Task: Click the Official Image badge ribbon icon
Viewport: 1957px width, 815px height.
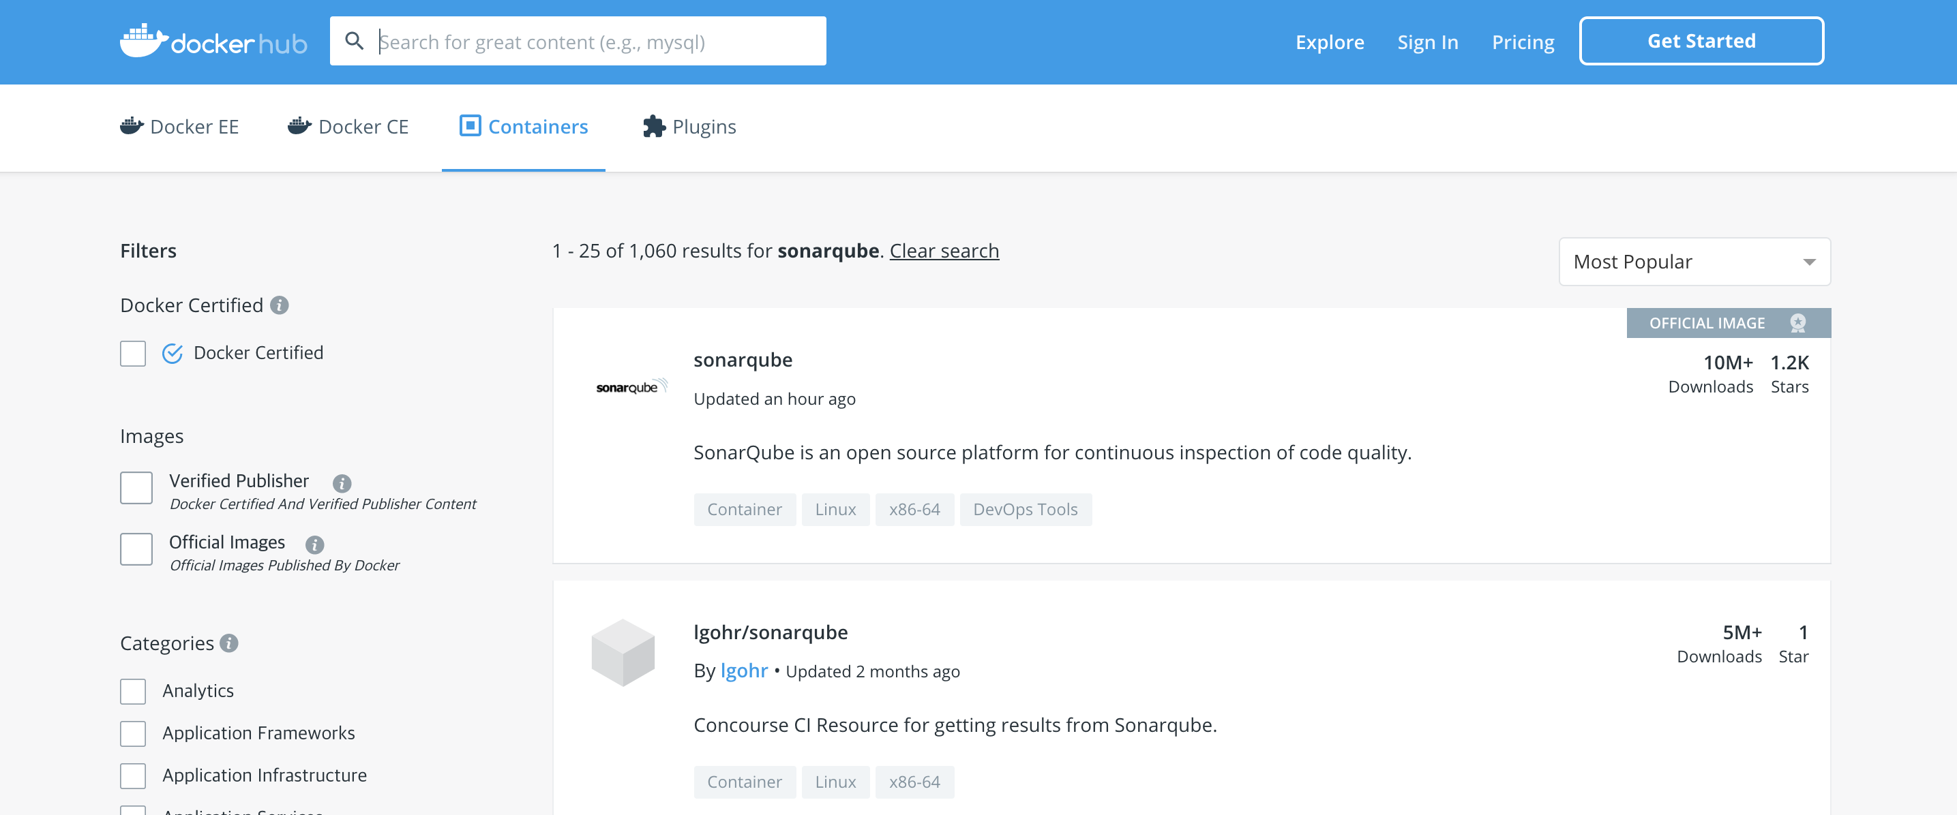Action: point(1797,323)
